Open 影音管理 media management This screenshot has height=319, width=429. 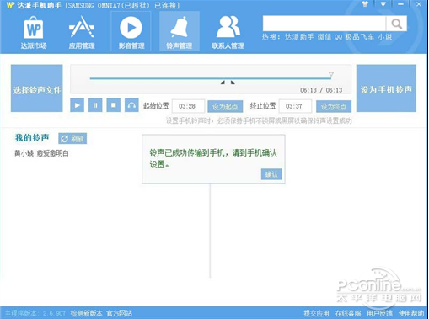click(131, 31)
